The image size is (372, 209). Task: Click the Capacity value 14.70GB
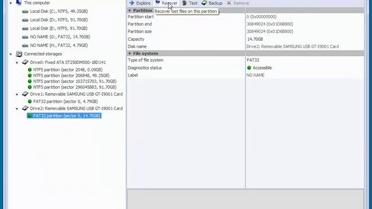click(x=255, y=39)
